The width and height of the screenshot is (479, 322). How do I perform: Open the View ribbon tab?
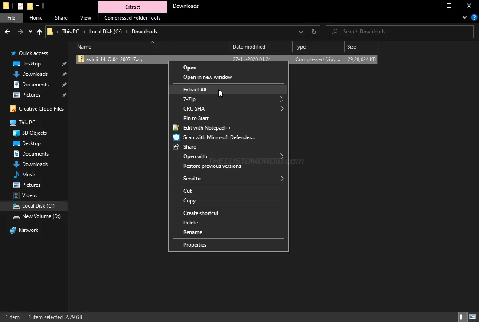click(x=85, y=18)
